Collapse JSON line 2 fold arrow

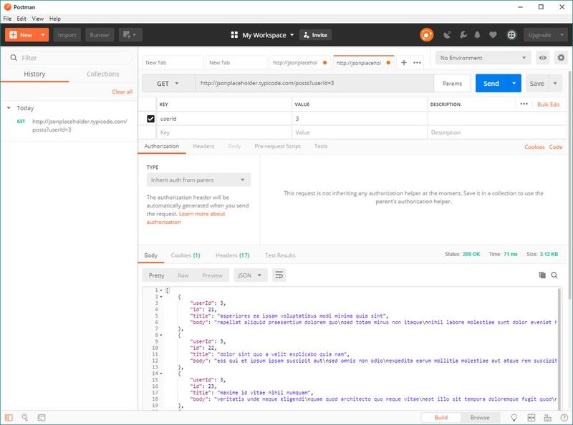tap(161, 297)
